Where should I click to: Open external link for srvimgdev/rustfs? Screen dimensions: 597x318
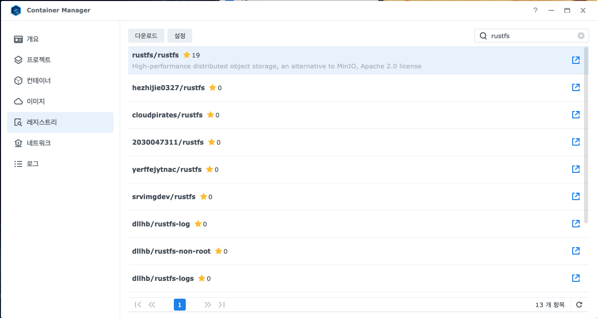point(576,197)
